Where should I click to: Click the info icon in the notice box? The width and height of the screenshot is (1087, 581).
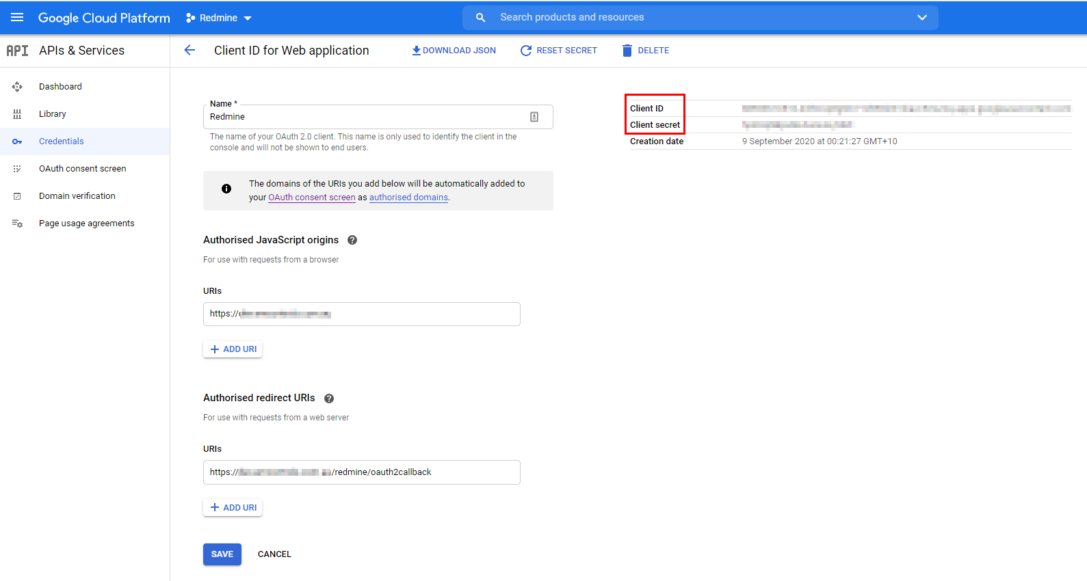pos(226,189)
